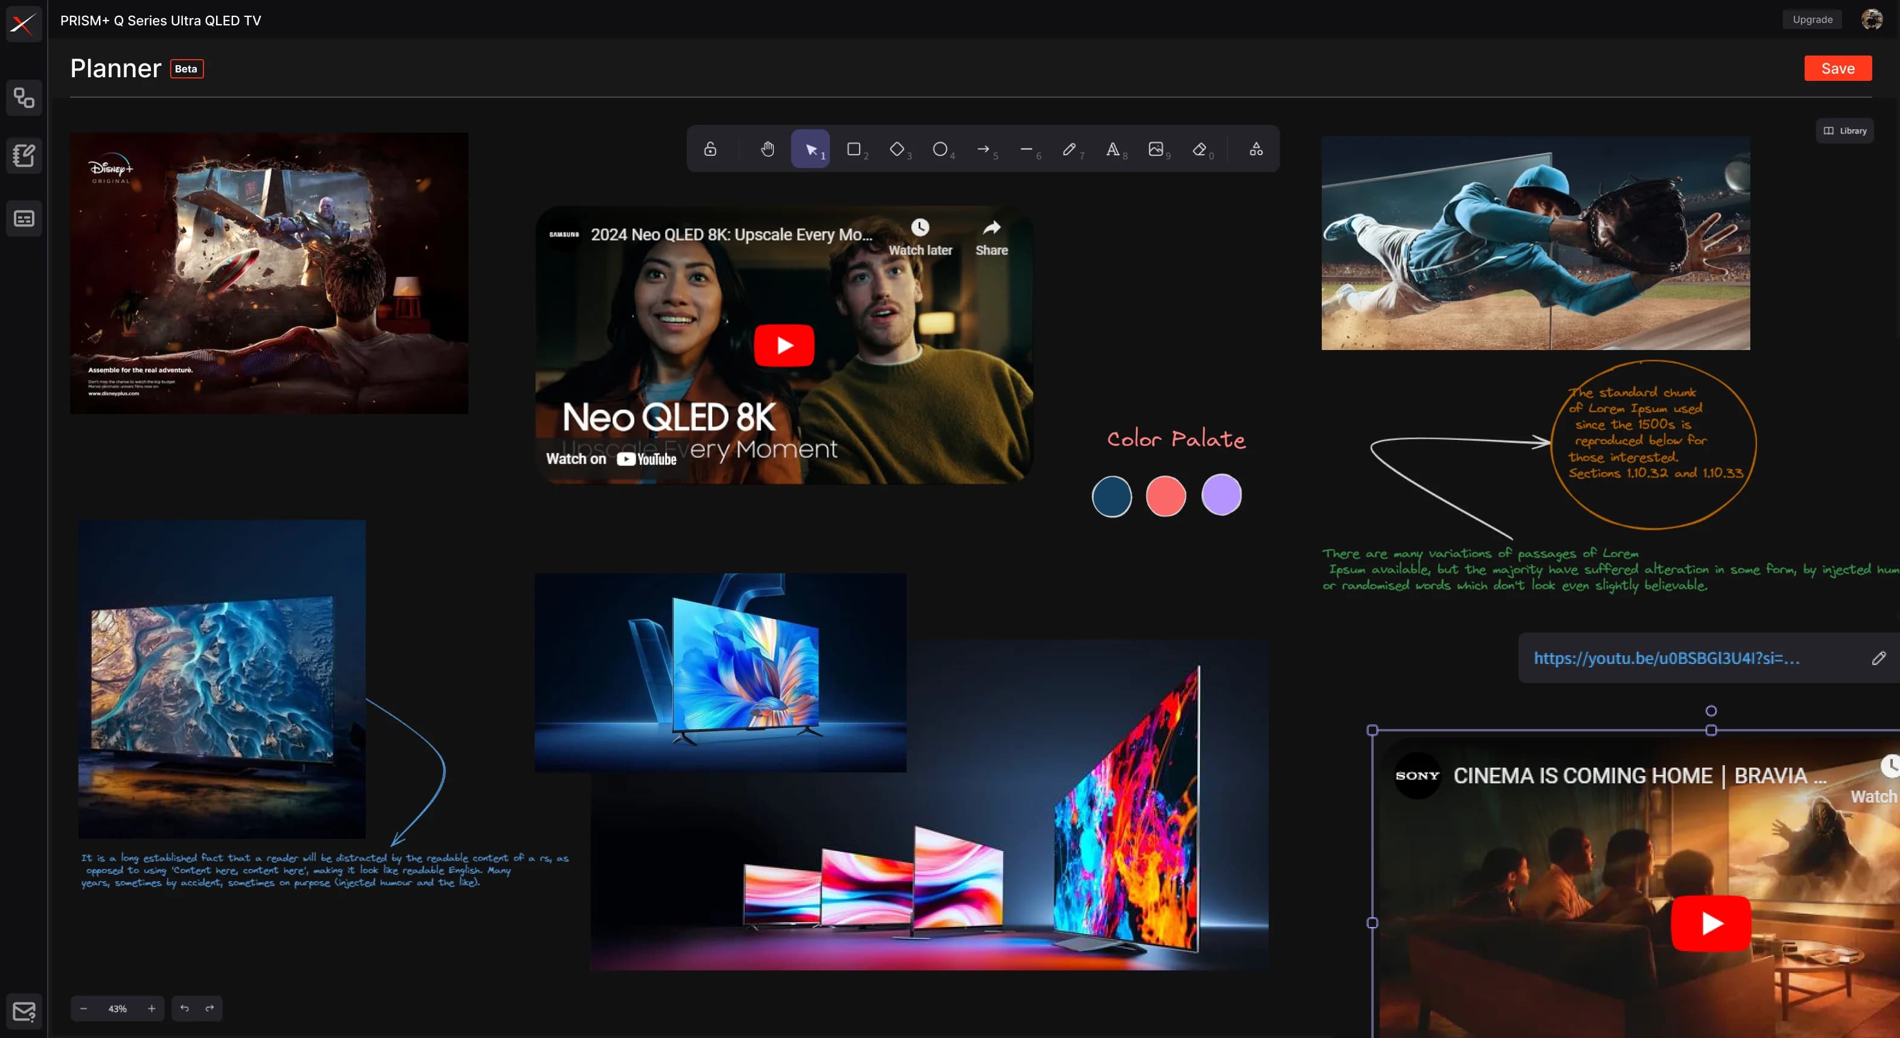The height and width of the screenshot is (1038, 1900).
Task: Open the mail help icon in sidebar
Action: 24,1011
